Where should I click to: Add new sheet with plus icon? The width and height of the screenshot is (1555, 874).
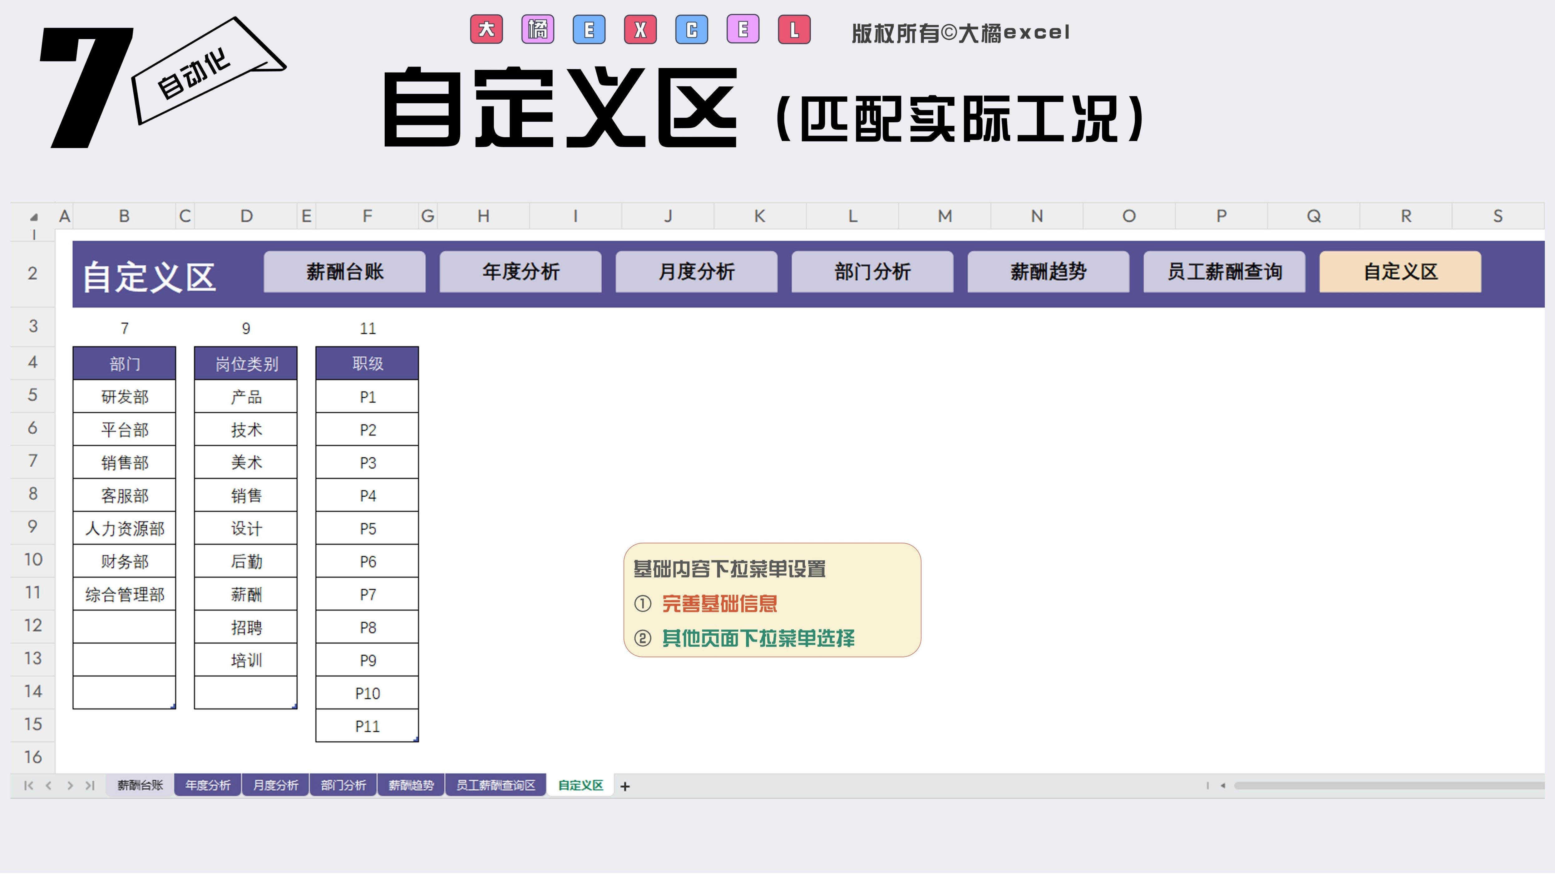[x=625, y=786]
